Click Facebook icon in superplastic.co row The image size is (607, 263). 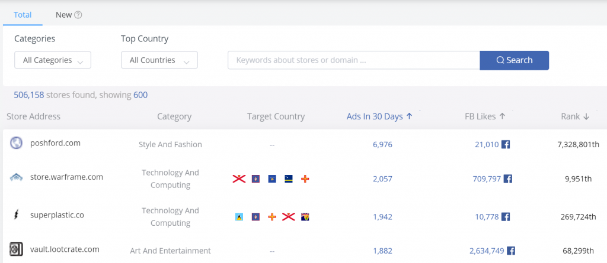(x=506, y=217)
